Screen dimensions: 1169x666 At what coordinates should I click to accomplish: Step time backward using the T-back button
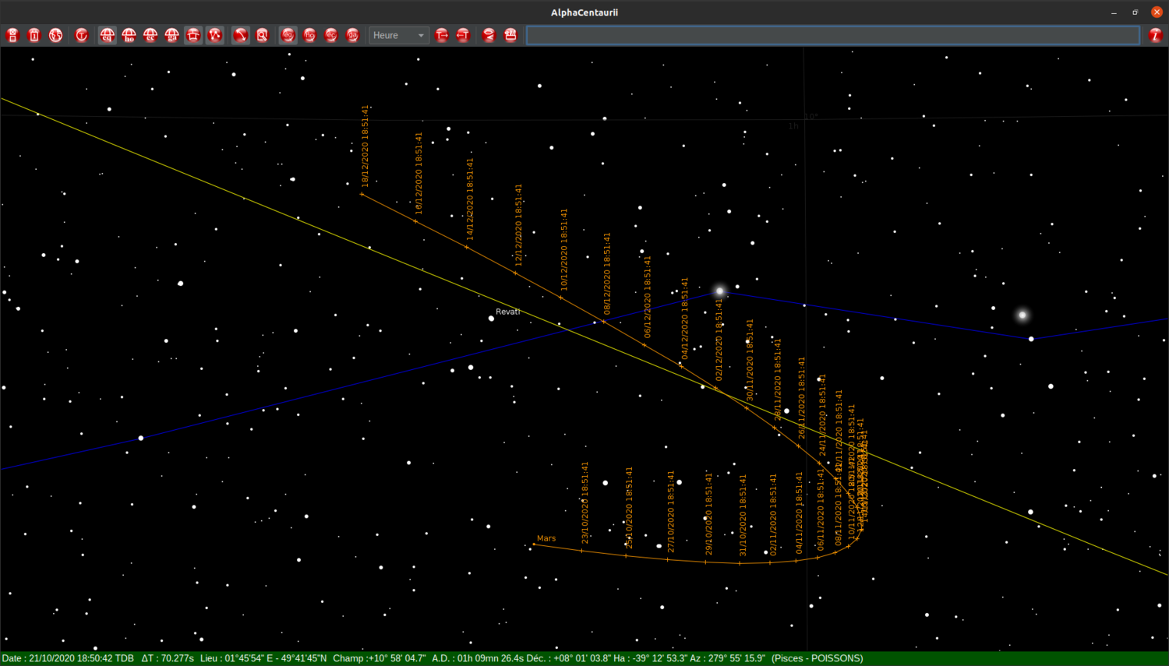coord(463,34)
